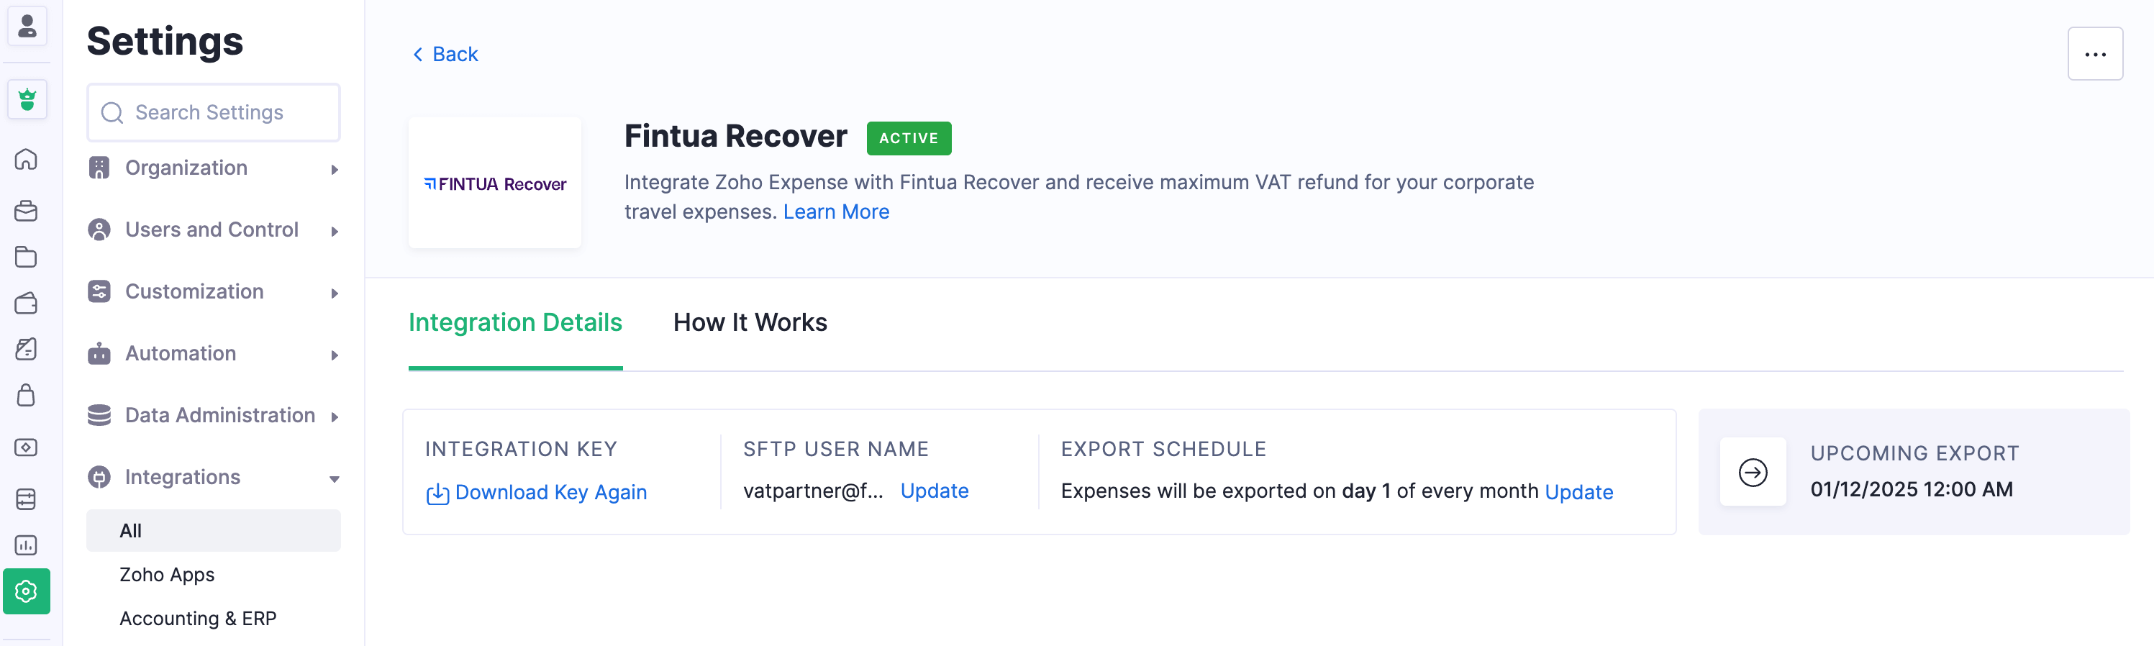Click the admin view crown icon

[x=27, y=99]
